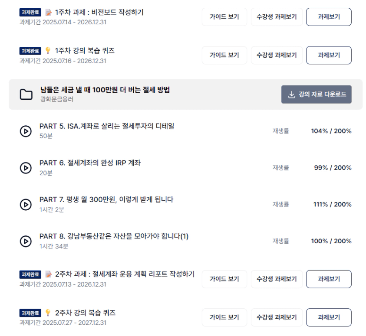Viewport: 366px width, 336px height.
Task: Download lecture materials with 강의 자료 다운로드
Action: click(316, 95)
